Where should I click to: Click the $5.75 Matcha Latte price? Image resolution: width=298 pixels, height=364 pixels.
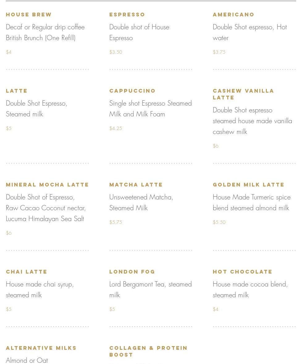(116, 222)
